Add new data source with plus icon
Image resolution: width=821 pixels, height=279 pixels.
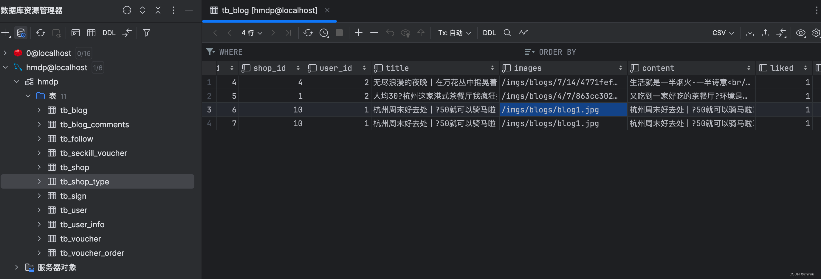6,33
